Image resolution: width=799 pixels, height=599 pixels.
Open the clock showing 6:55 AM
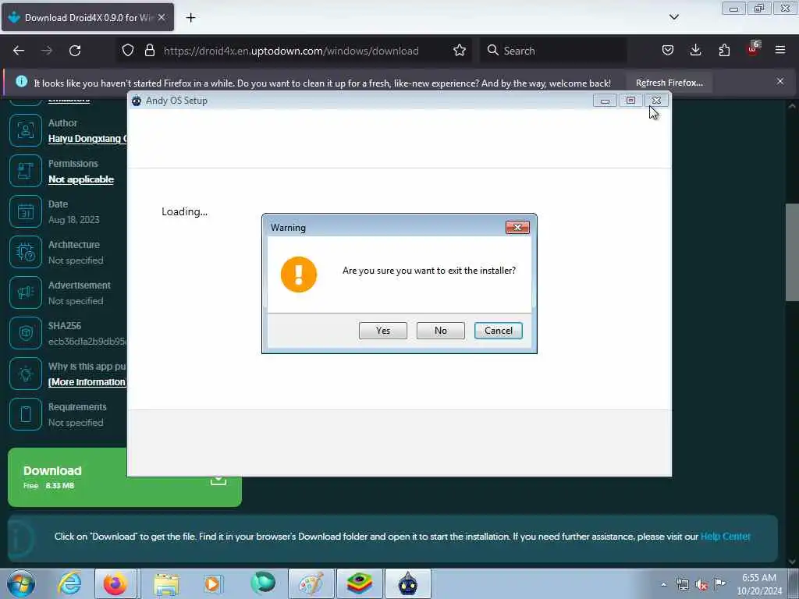click(759, 584)
